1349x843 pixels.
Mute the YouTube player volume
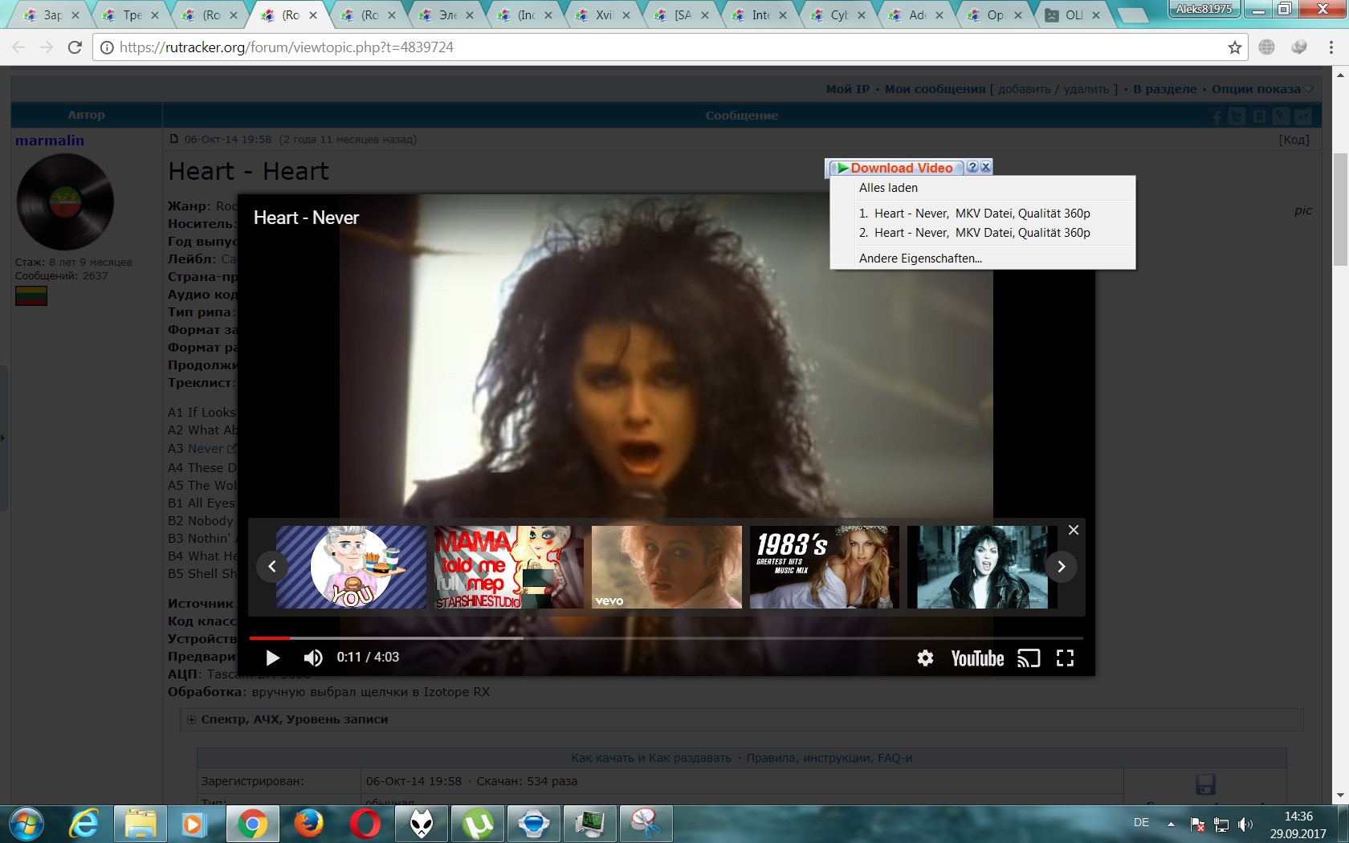(x=313, y=658)
